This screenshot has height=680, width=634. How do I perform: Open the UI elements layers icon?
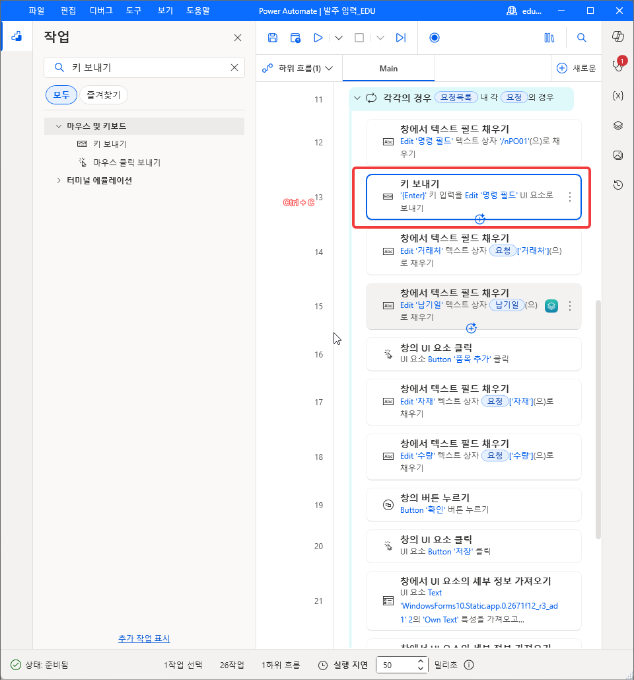point(618,126)
